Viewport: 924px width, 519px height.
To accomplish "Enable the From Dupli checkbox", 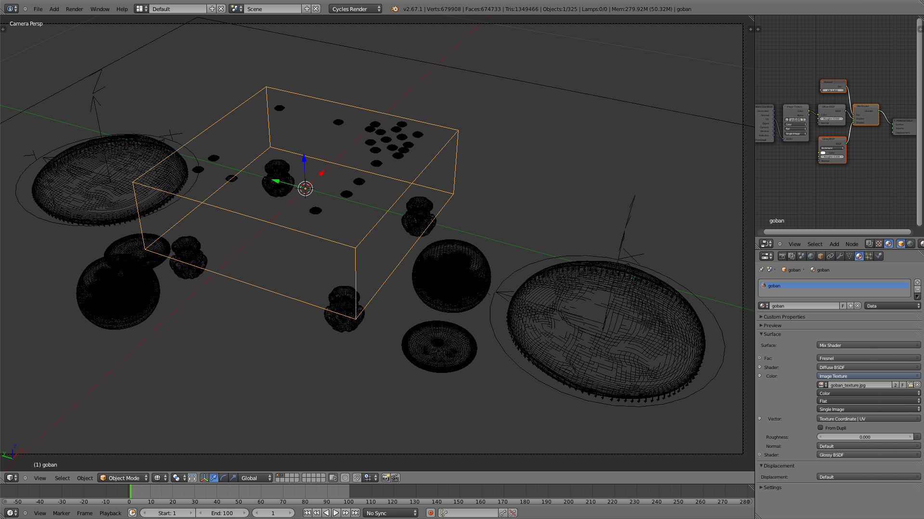I will (821, 427).
